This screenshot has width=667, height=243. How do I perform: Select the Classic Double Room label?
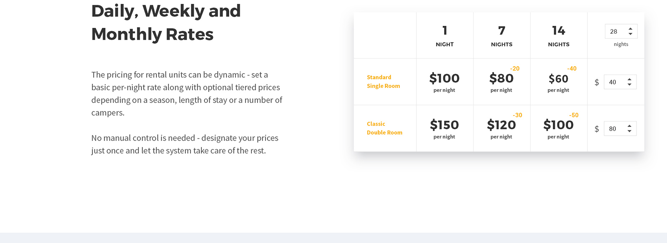click(384, 128)
